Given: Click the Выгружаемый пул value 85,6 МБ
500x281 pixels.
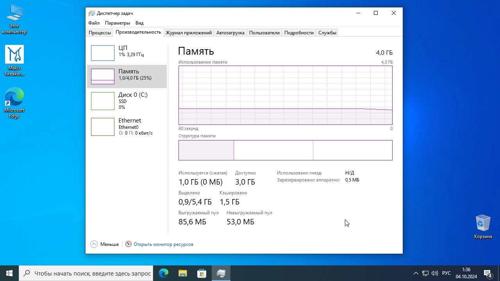Looking at the screenshot, I should tap(192, 222).
